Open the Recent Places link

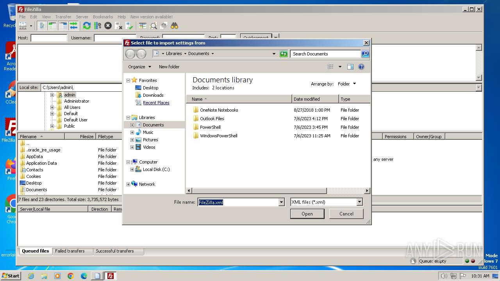[x=156, y=103]
